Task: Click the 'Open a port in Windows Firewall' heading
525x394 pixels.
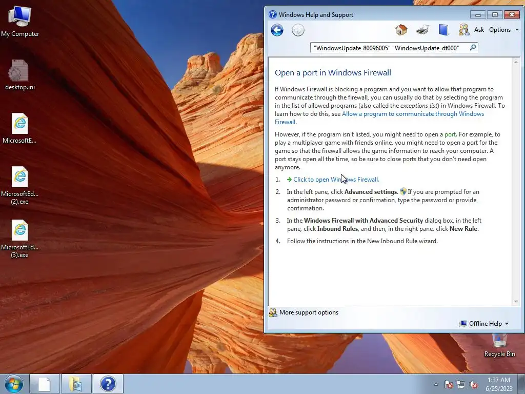Action: coord(333,73)
